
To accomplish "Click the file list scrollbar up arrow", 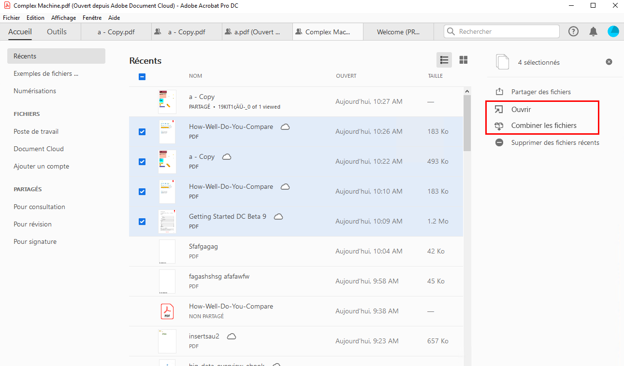I will [x=467, y=91].
